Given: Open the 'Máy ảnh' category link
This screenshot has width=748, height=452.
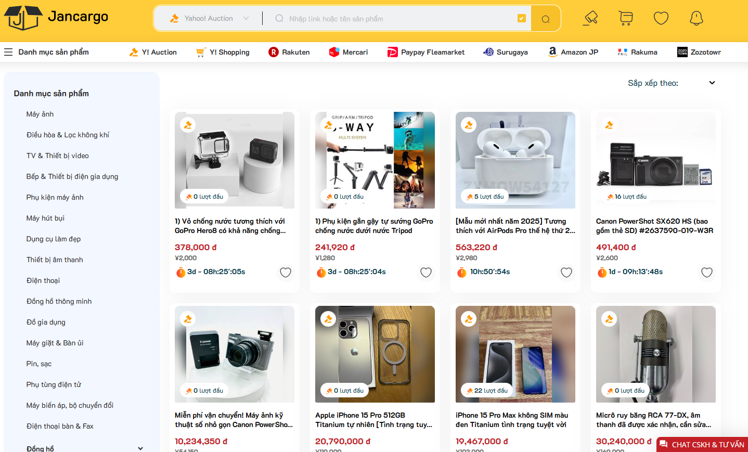Looking at the screenshot, I should tap(40, 114).
